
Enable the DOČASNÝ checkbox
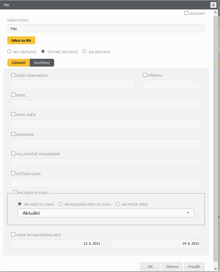(186, 13)
